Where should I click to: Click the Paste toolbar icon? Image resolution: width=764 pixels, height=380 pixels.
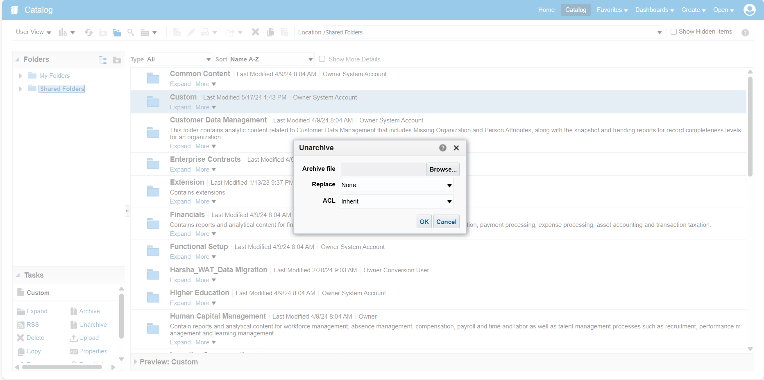[x=284, y=32]
